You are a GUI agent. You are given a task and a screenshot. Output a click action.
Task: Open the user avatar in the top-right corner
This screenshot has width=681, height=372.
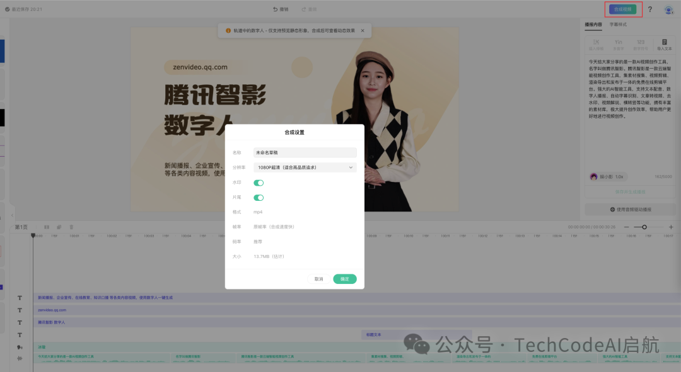668,9
